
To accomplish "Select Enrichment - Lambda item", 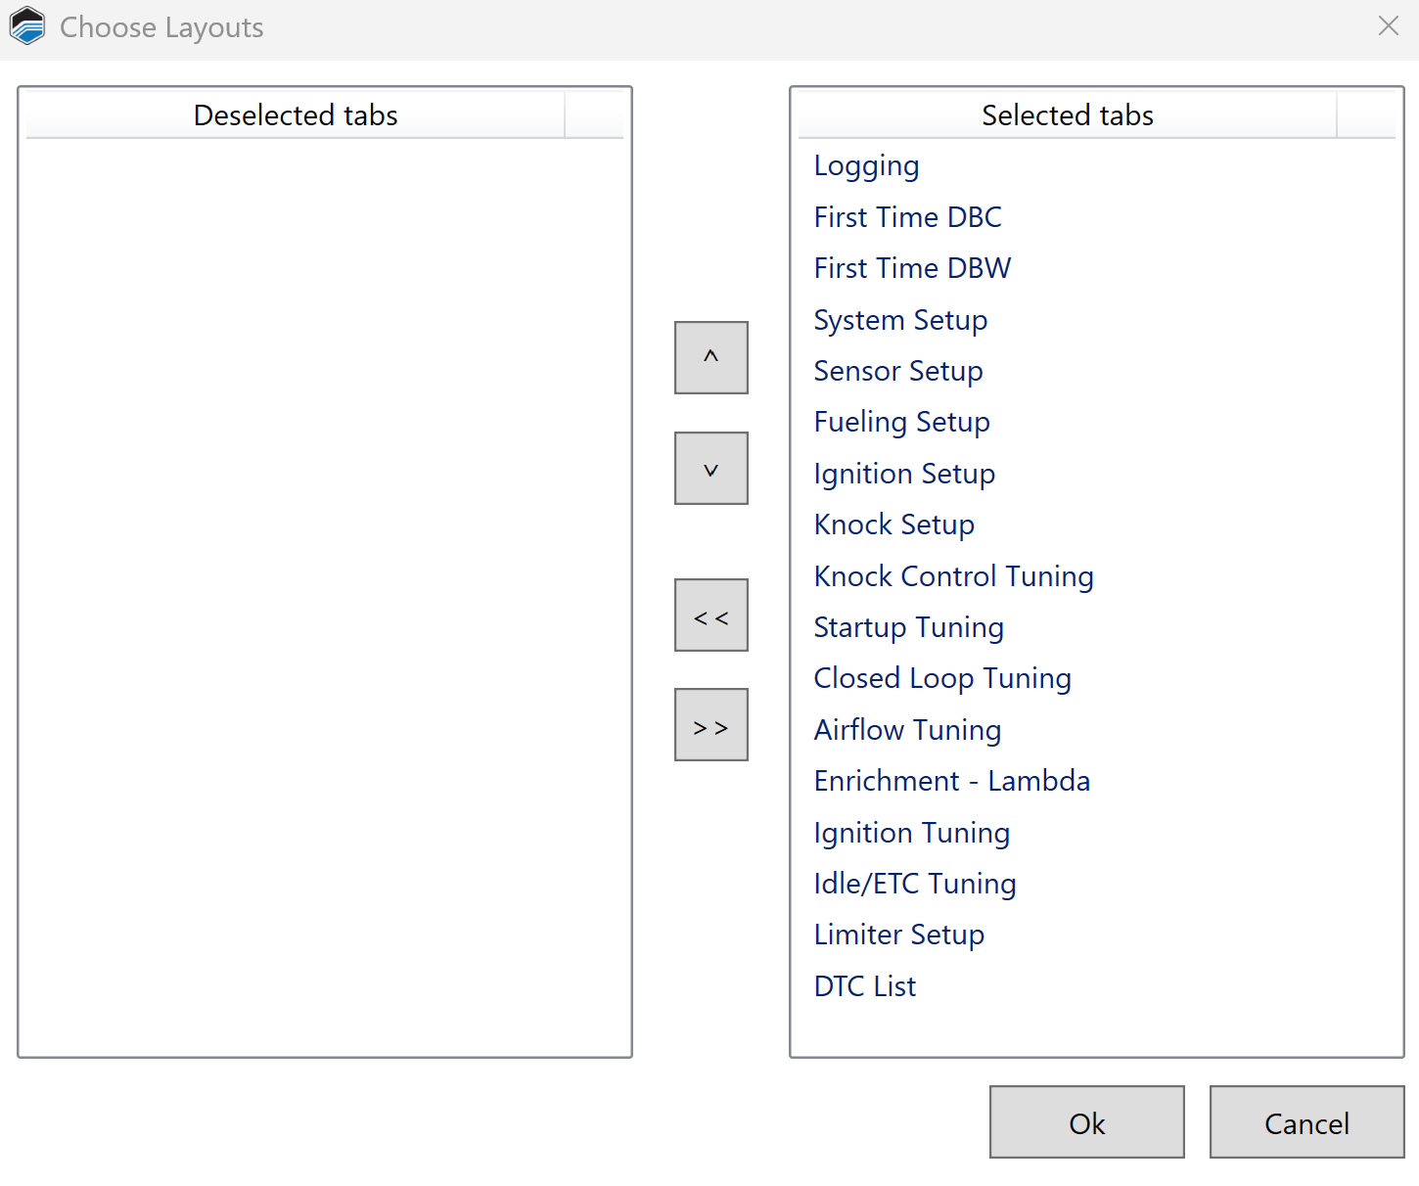I will point(951,781).
